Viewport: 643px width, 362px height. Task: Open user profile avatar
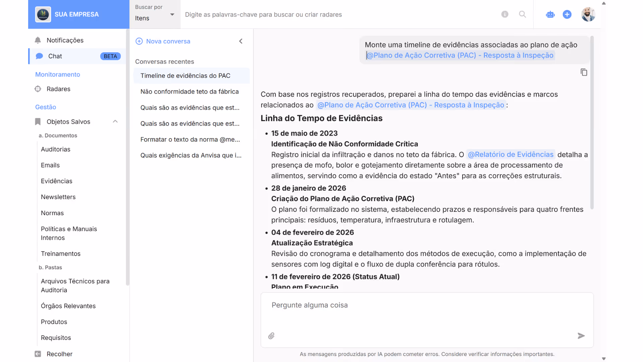point(588,14)
